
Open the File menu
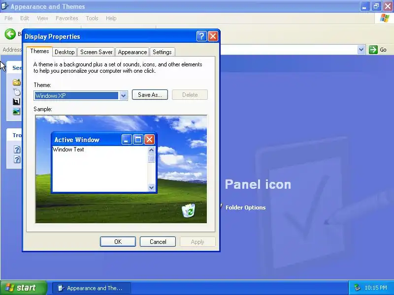pyautogui.click(x=8, y=18)
